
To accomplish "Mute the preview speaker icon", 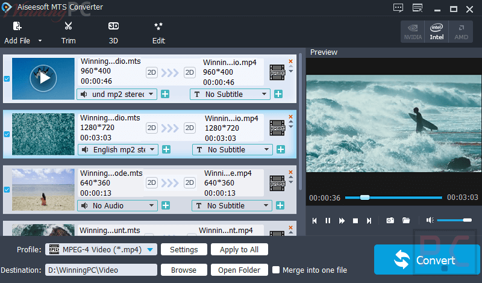I will [430, 220].
